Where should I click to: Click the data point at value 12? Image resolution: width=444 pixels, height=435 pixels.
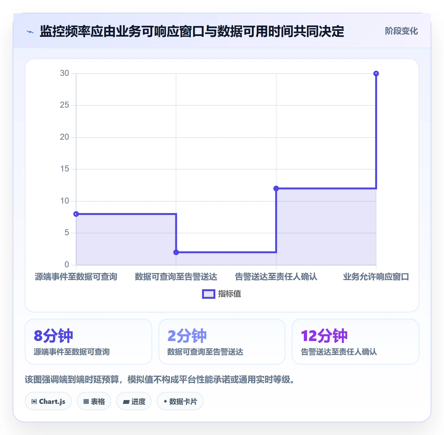click(276, 189)
